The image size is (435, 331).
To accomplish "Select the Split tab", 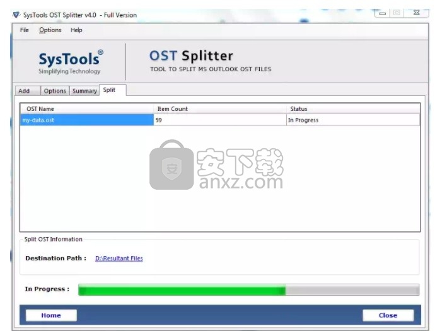I will click(x=113, y=90).
